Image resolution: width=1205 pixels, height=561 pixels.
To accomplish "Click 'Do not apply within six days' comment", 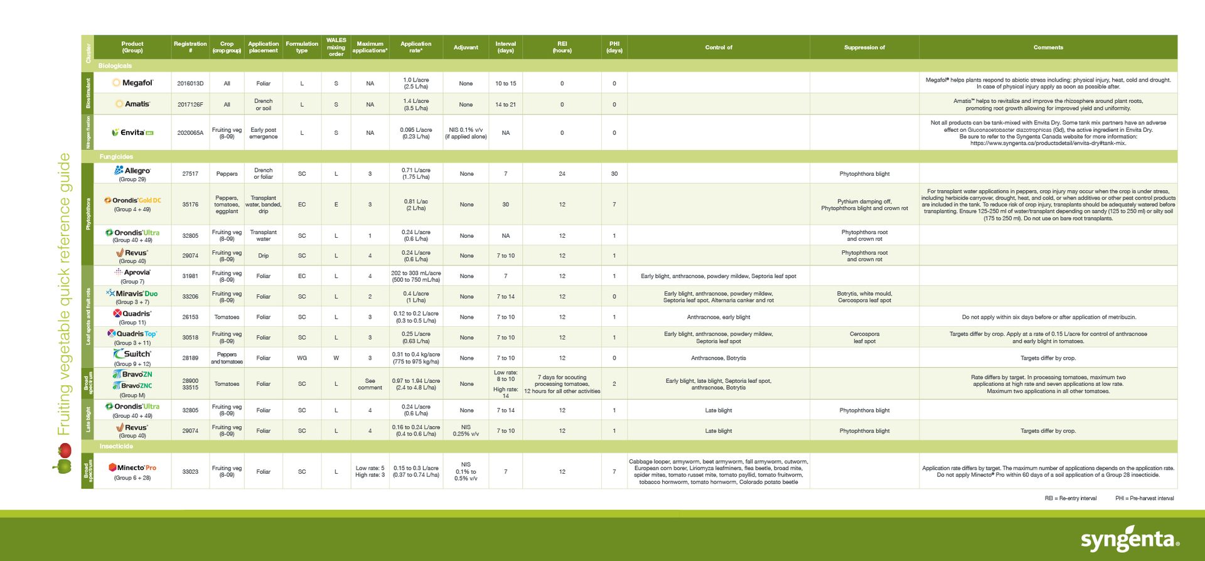I will pyautogui.click(x=1049, y=318).
